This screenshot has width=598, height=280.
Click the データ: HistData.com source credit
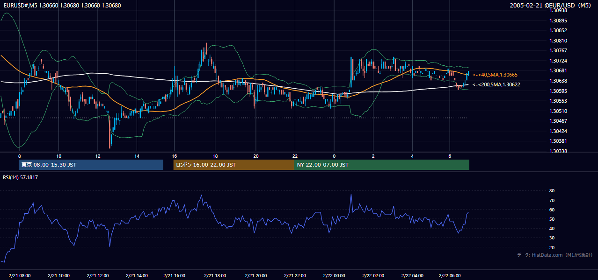(x=555, y=255)
